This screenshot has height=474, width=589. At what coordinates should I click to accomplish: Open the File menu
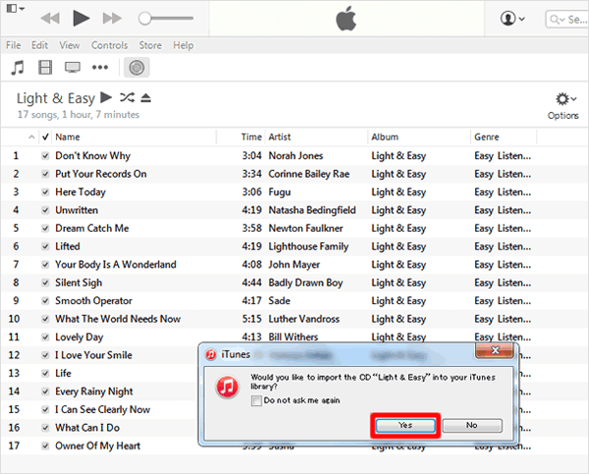click(x=14, y=45)
